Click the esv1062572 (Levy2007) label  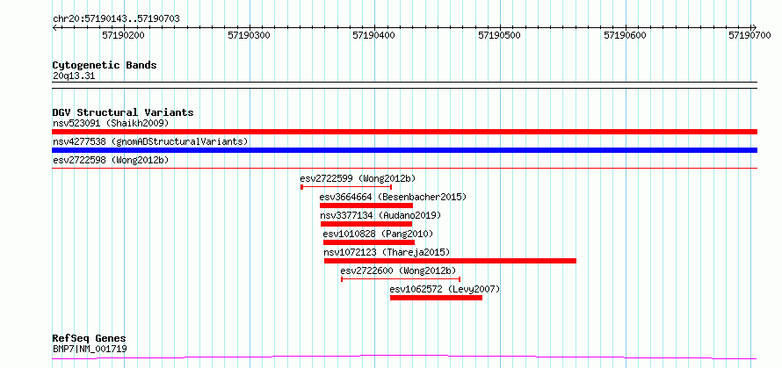[445, 289]
